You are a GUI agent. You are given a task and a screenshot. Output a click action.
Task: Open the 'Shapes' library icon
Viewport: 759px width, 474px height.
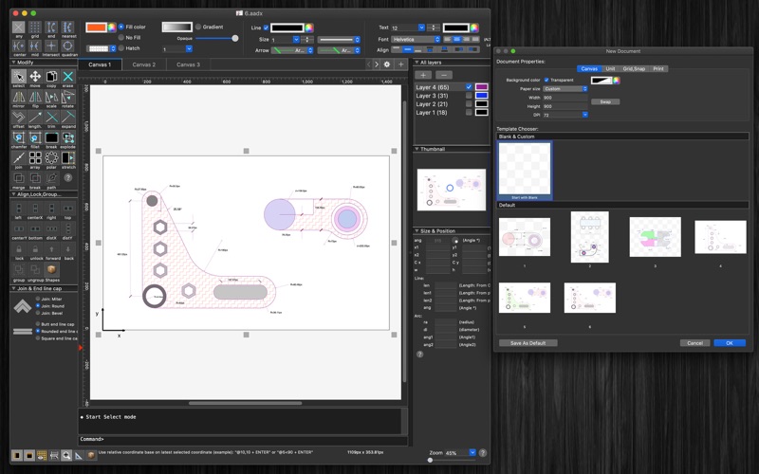(51, 269)
